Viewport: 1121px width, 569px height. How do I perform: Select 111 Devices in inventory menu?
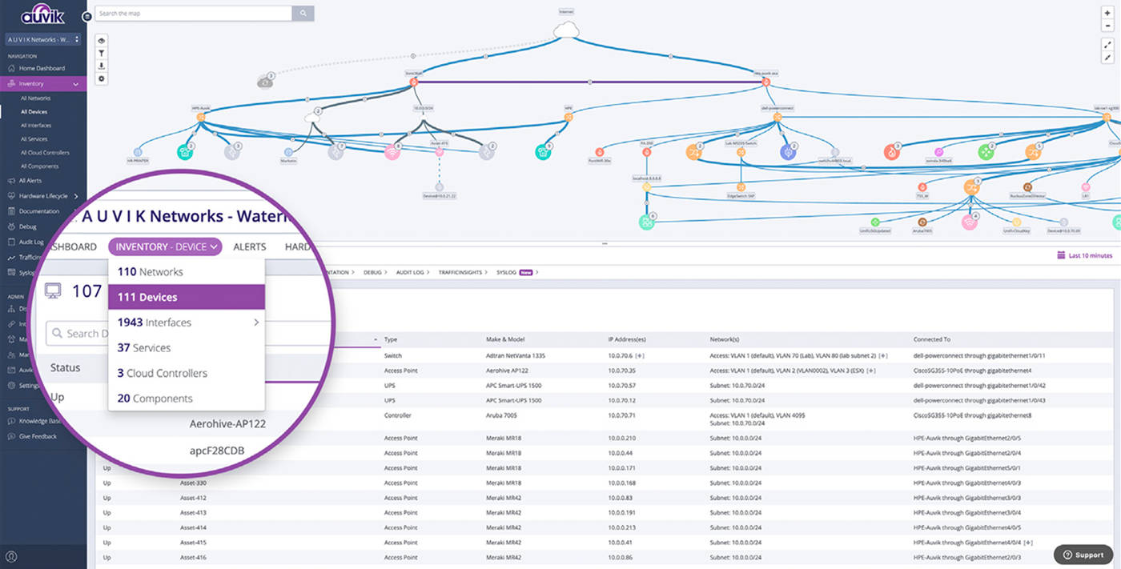pyautogui.click(x=186, y=297)
